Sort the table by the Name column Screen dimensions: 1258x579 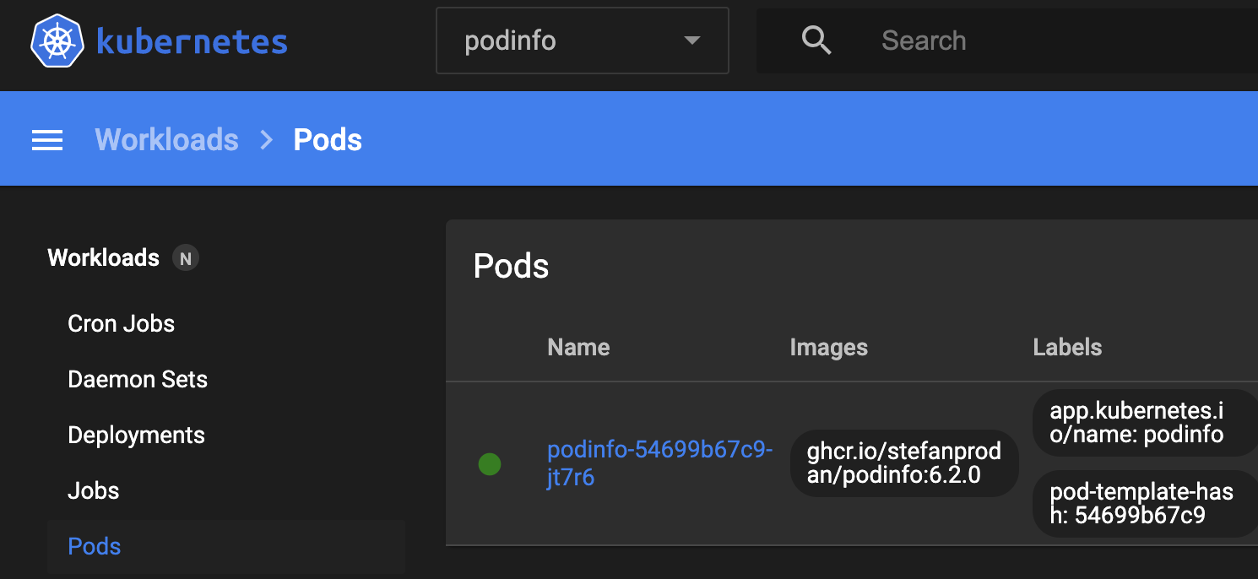pos(578,347)
